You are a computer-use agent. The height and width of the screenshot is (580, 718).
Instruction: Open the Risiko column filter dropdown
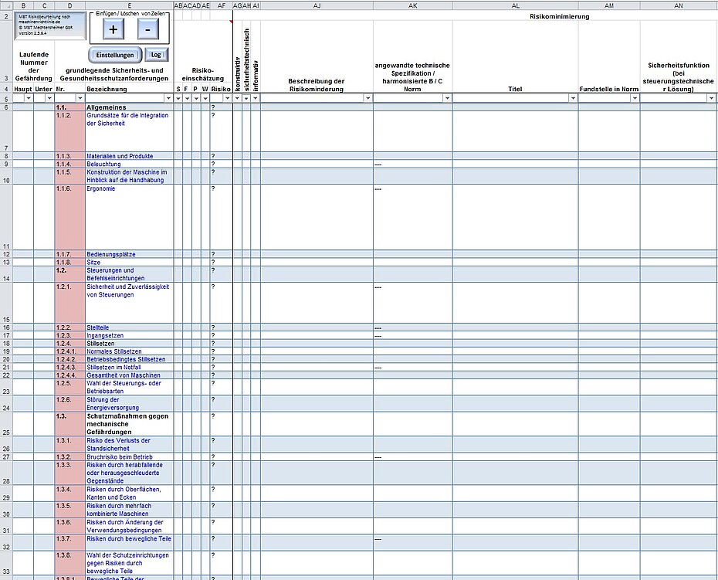coord(227,98)
